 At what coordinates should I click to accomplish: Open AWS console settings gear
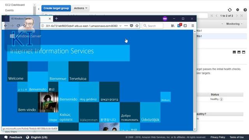[x=238, y=10]
